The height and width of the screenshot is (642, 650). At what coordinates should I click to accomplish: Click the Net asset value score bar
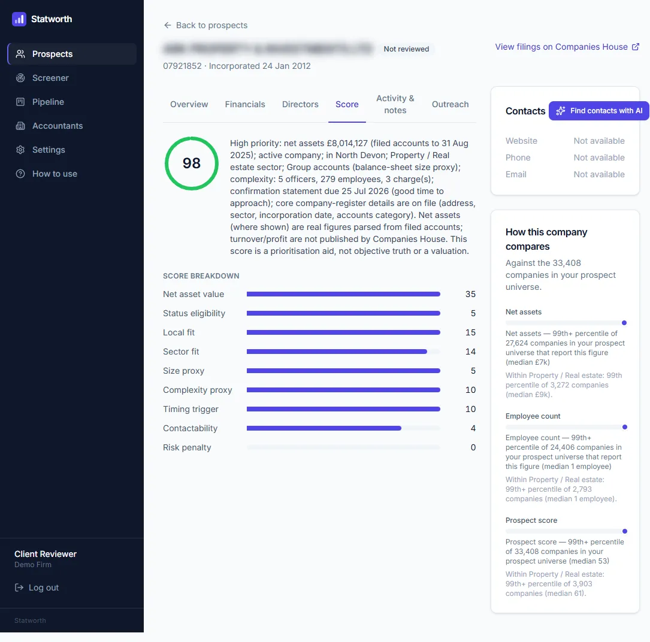(343, 294)
